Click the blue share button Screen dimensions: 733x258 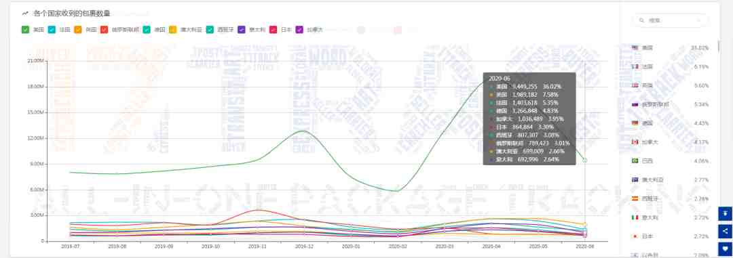click(x=725, y=232)
